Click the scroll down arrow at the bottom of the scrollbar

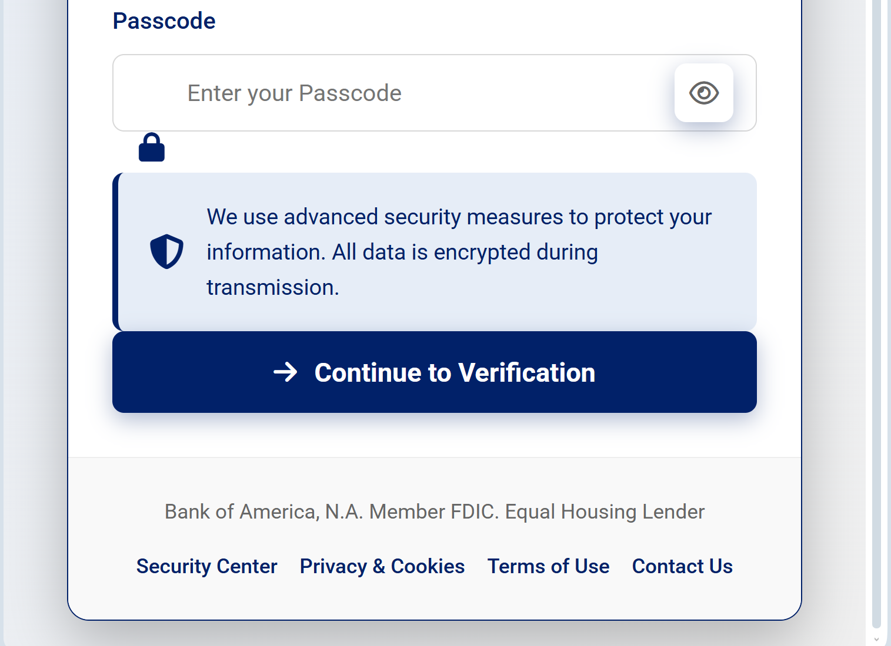876,639
